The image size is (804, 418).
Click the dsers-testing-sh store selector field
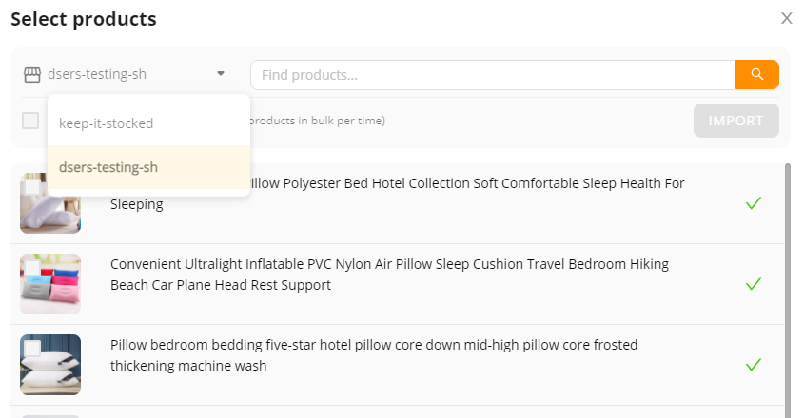tap(125, 74)
